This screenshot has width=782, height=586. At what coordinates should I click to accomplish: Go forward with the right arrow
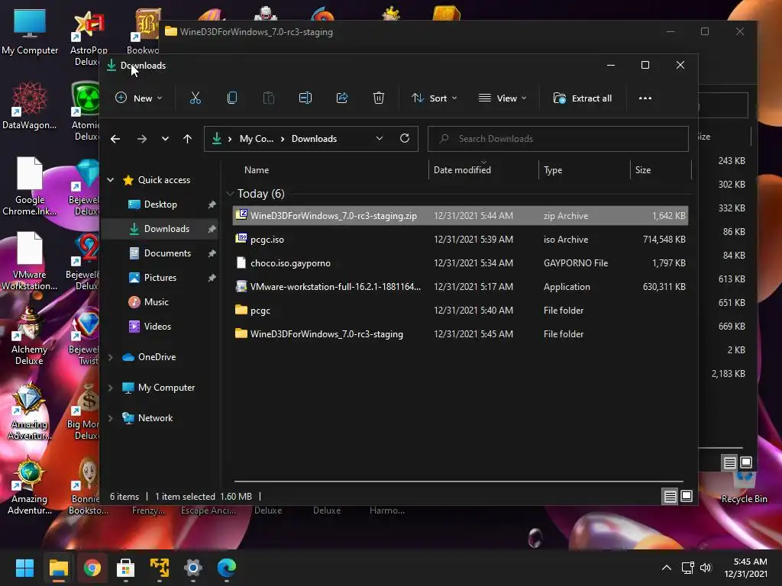[141, 139]
